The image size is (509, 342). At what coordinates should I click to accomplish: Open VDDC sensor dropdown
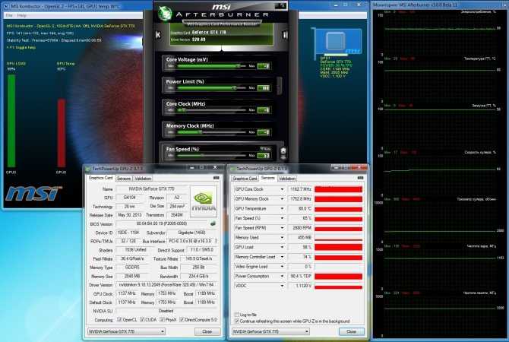[x=282, y=286]
